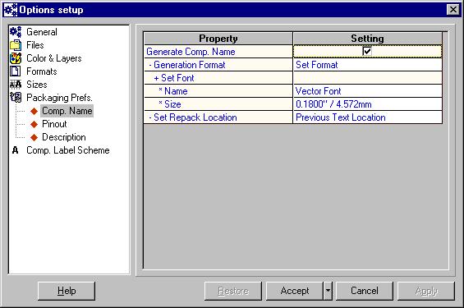Screen dimensions: 464x308
Task: Click the Apply button
Action: click(426, 291)
